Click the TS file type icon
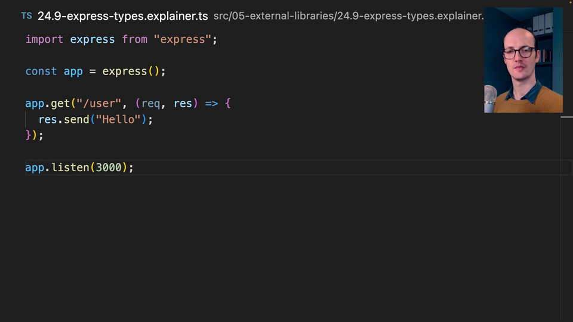Viewport: 573px width, 322px height. (x=26, y=16)
